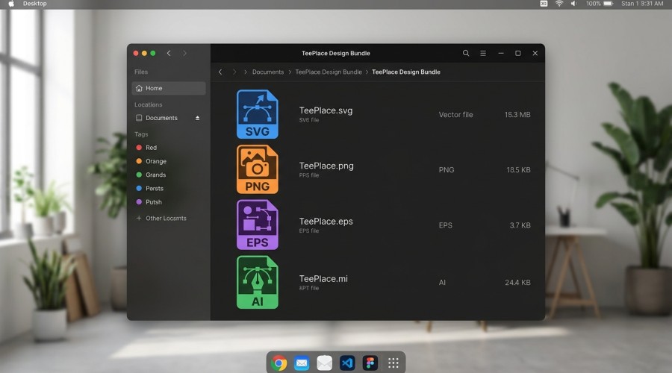Screen dimensions: 672x373
Task: Open the blue Mail app in dock
Action: pos(302,363)
